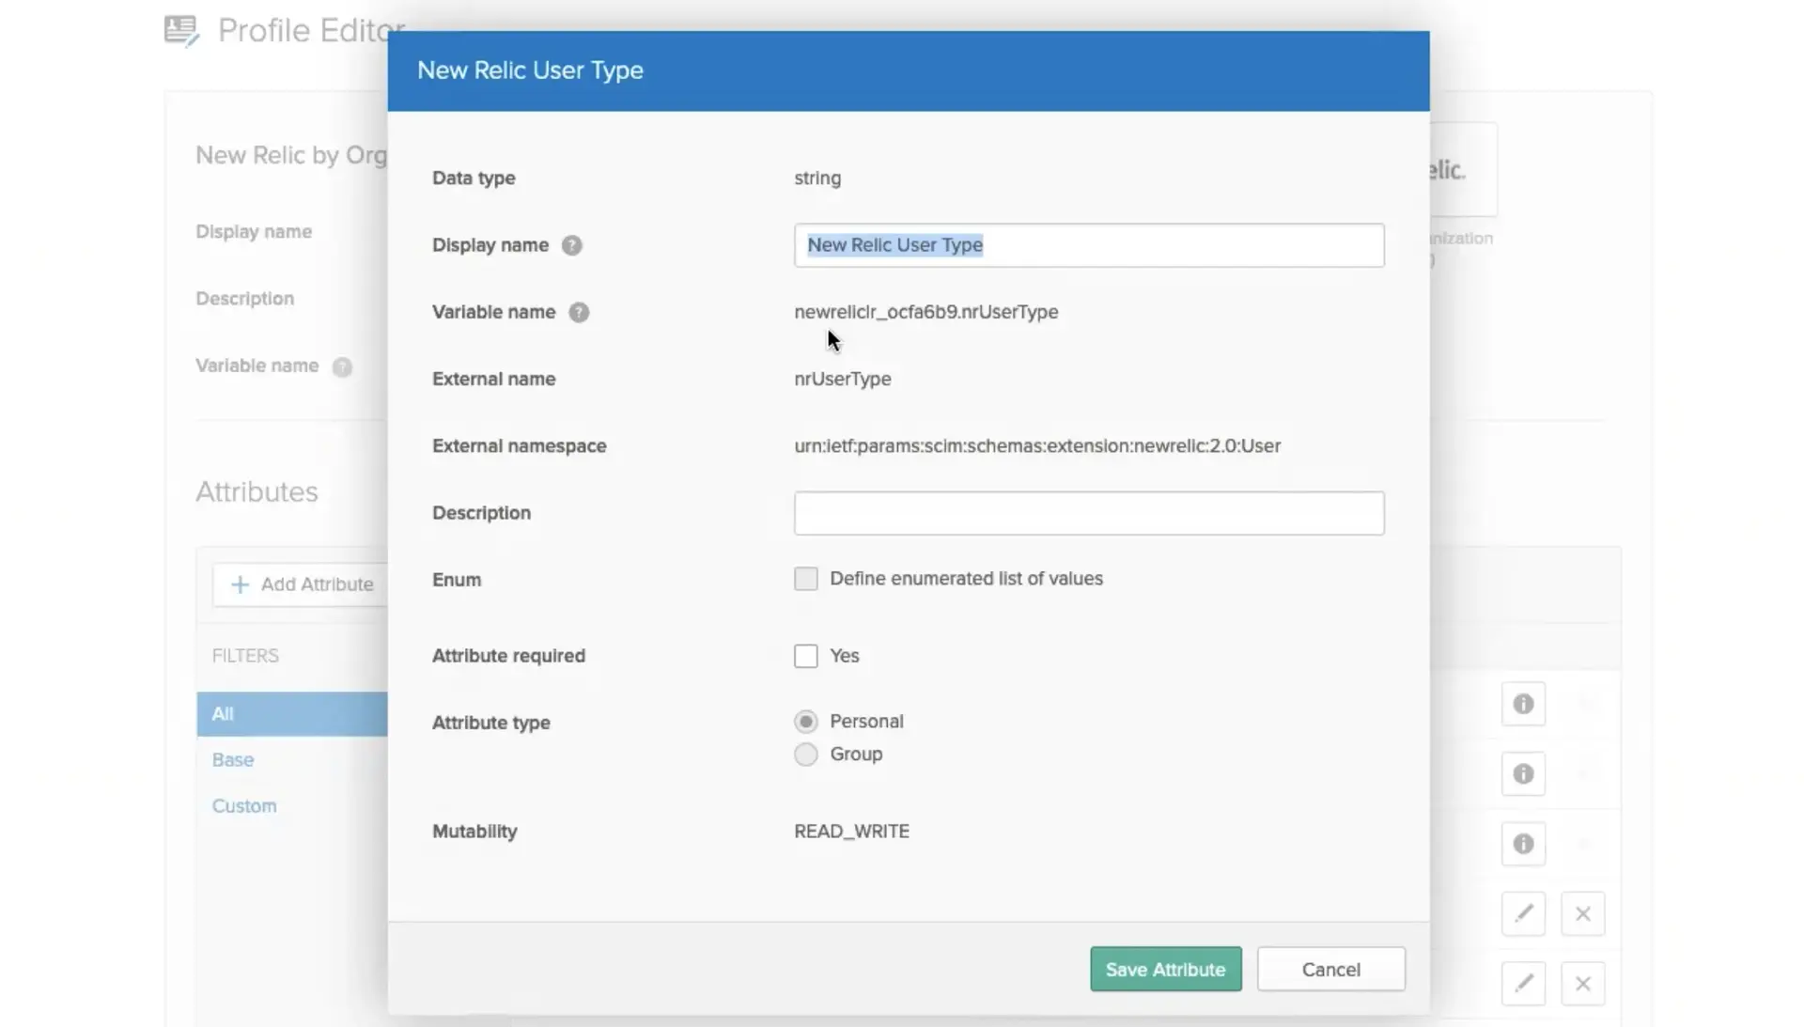
Task: Click the Cancel button
Action: point(1330,969)
